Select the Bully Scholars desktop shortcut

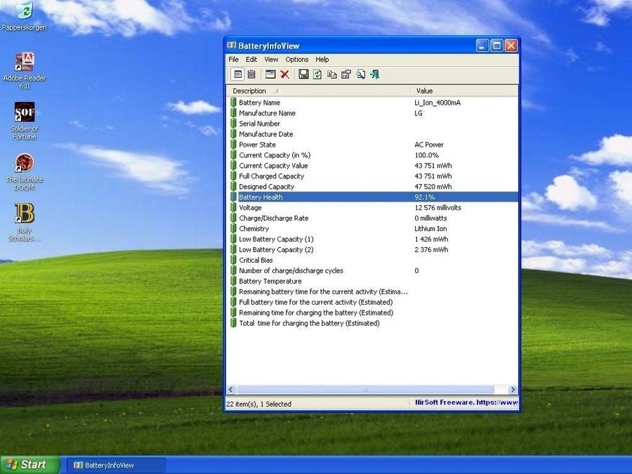click(x=24, y=223)
